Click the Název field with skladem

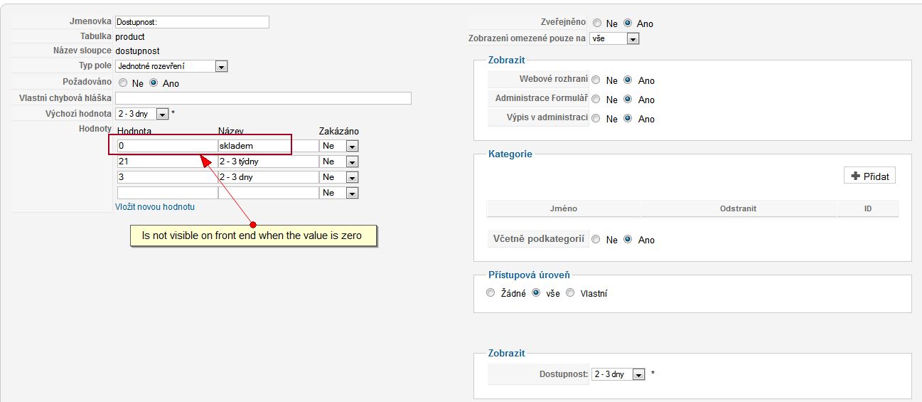coord(254,146)
